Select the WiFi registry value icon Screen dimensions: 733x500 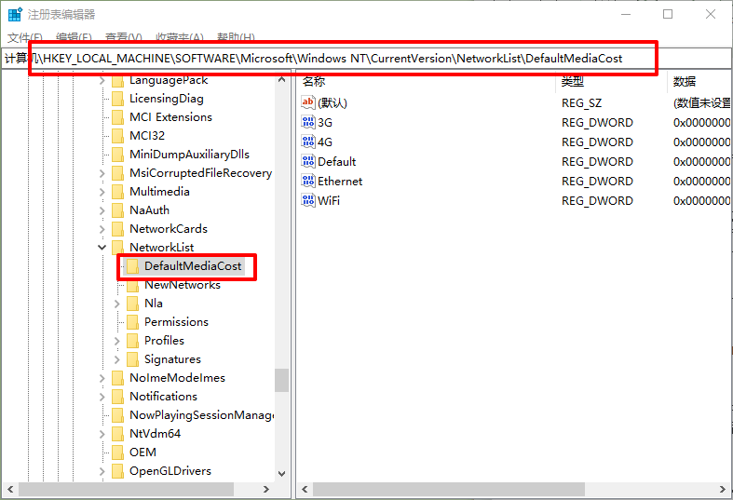[x=308, y=200]
